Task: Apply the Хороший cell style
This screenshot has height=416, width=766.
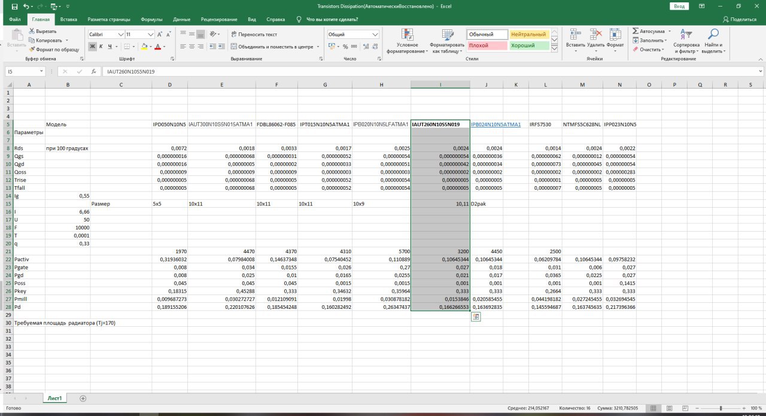Action: point(529,45)
